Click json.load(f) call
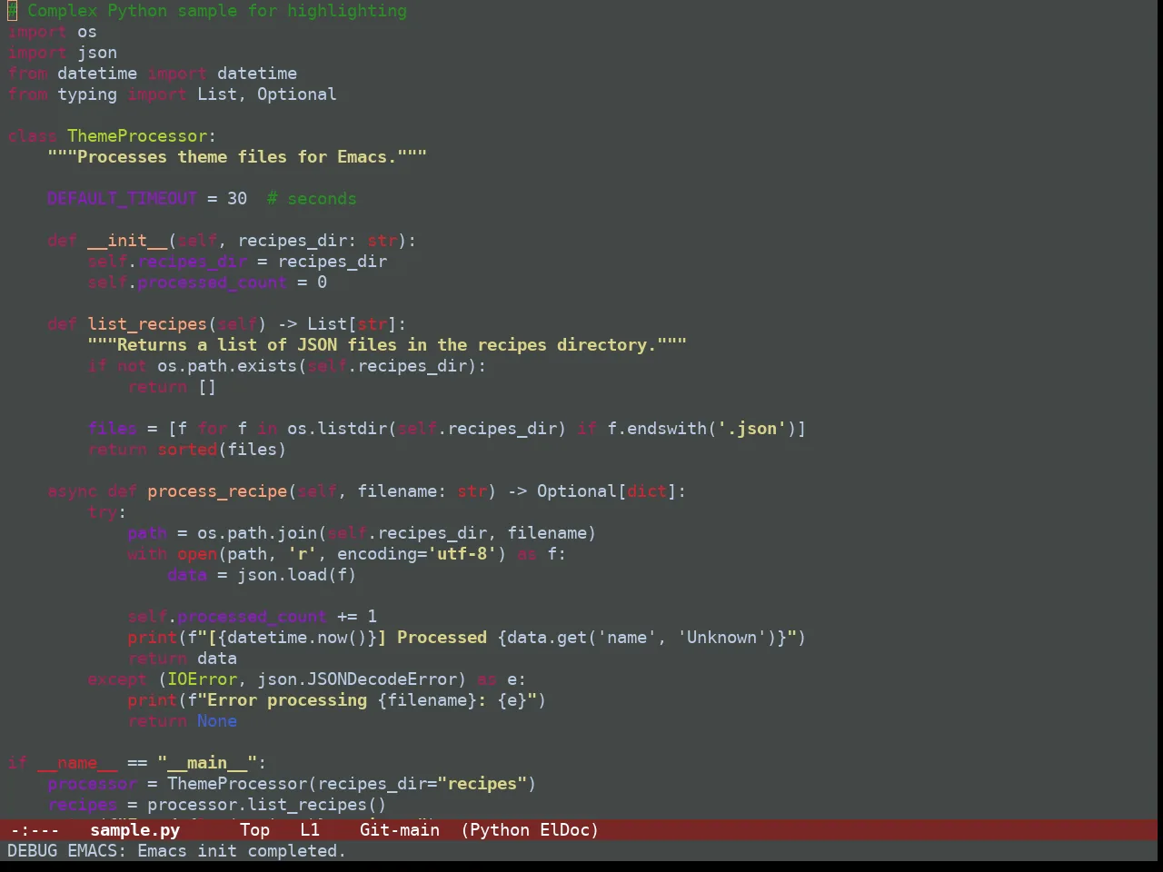Screen dimensions: 1163x872 pos(297,575)
